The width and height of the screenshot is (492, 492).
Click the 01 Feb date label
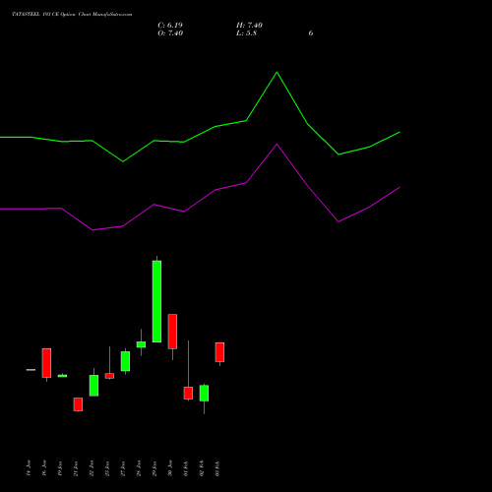[x=186, y=468]
